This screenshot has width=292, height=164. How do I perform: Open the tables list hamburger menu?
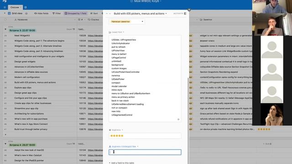(x=5, y=7)
